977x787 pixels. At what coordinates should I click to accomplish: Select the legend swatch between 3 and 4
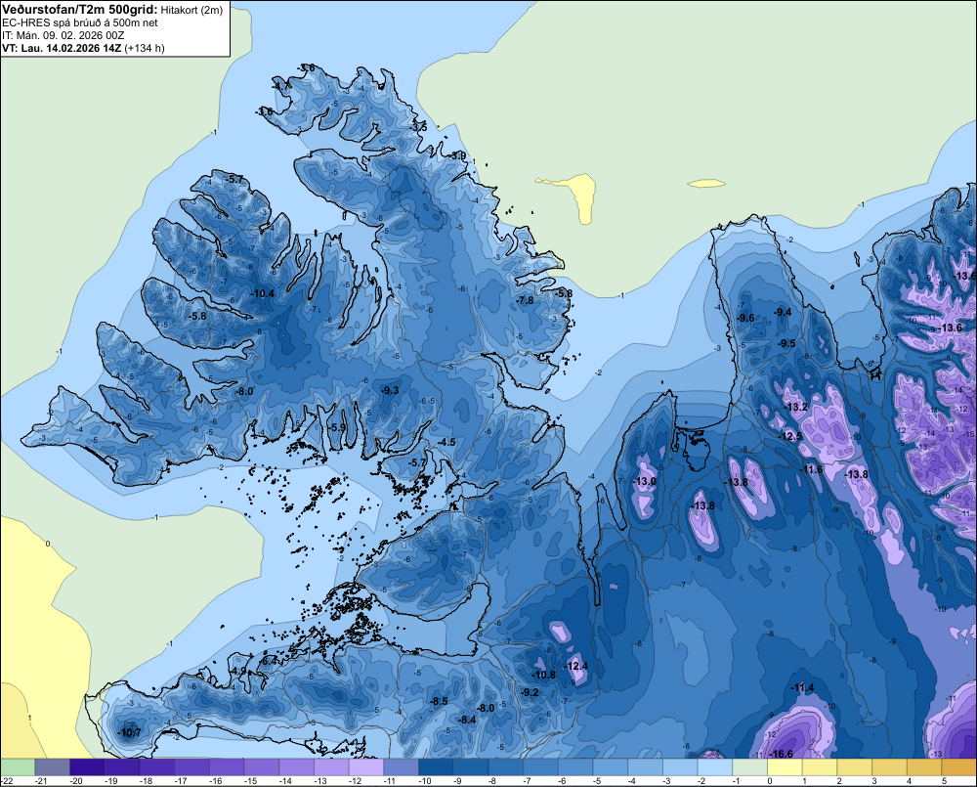(x=890, y=767)
